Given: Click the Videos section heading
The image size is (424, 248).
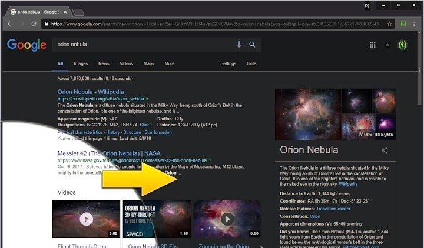Looking at the screenshot, I should pos(67,192).
